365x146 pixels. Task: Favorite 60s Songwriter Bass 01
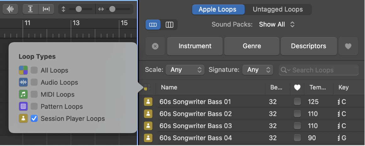(297, 102)
